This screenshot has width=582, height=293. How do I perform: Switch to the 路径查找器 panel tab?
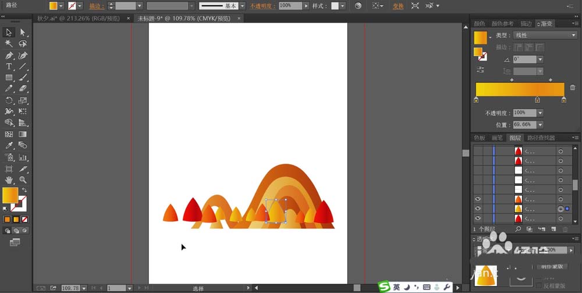click(541, 138)
